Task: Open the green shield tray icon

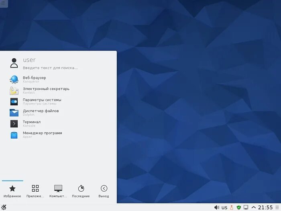Action: pos(238,208)
